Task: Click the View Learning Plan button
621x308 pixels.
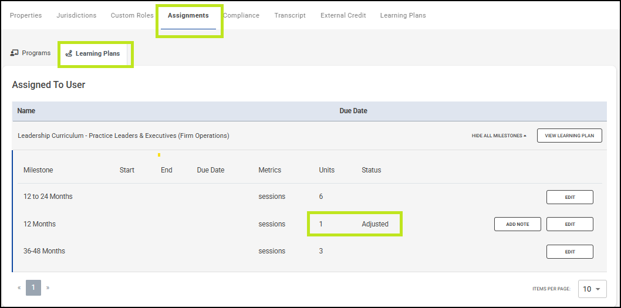Action: [569, 136]
